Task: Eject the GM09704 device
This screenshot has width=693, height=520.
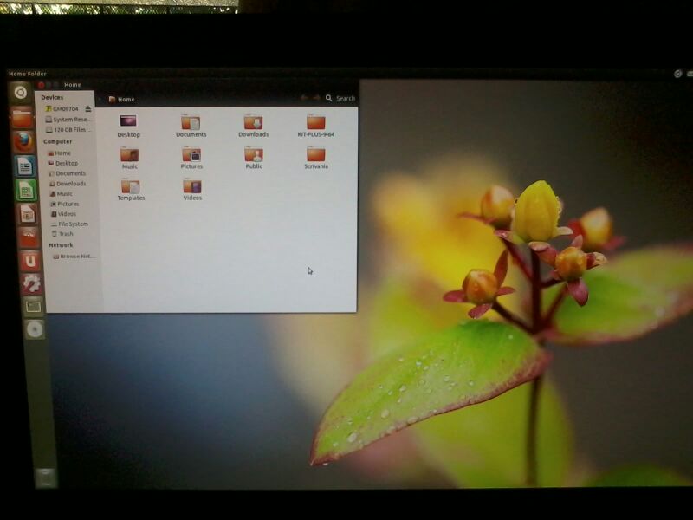Action: (88, 109)
